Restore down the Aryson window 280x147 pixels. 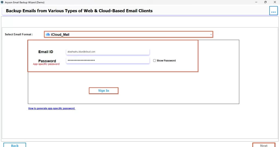pos(265,2)
